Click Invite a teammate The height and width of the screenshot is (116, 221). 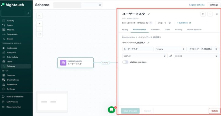(x=15, y=97)
